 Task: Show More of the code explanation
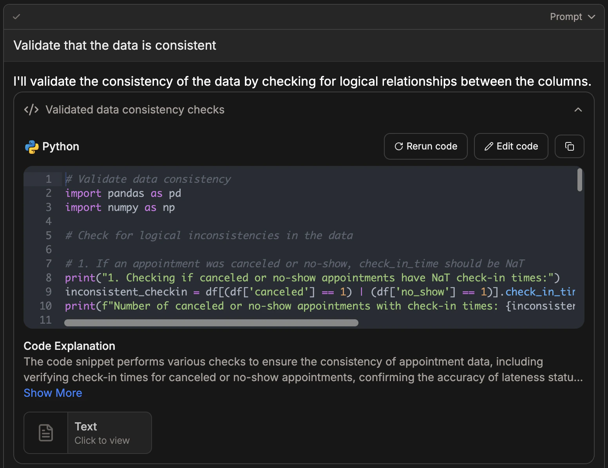pos(53,393)
